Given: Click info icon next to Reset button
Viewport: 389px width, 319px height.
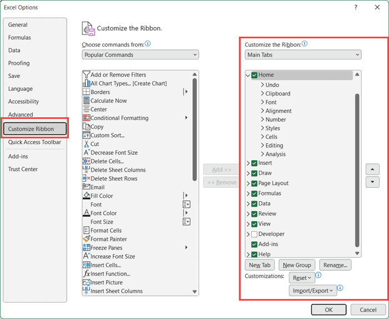Looking at the screenshot, I should point(318,275).
